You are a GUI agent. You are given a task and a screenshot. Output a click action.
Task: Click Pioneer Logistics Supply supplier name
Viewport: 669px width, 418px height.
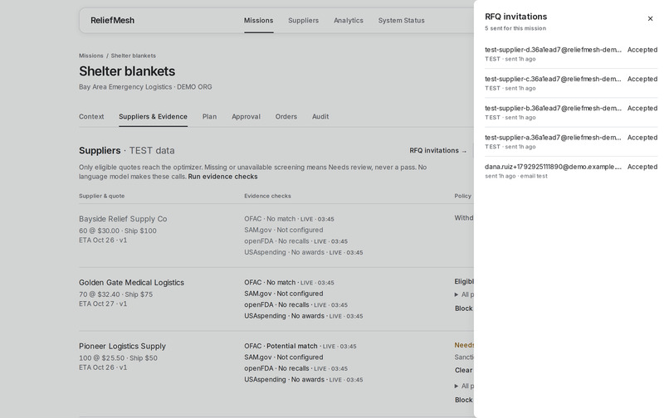(x=123, y=346)
